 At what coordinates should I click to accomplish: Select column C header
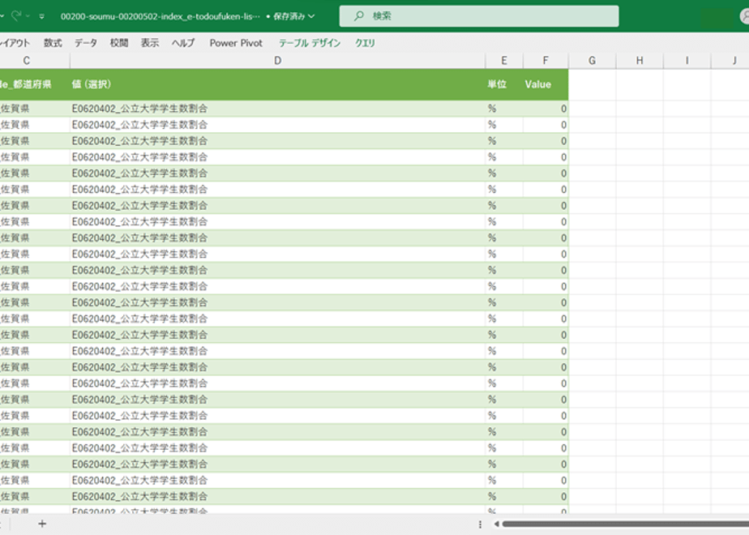27,61
